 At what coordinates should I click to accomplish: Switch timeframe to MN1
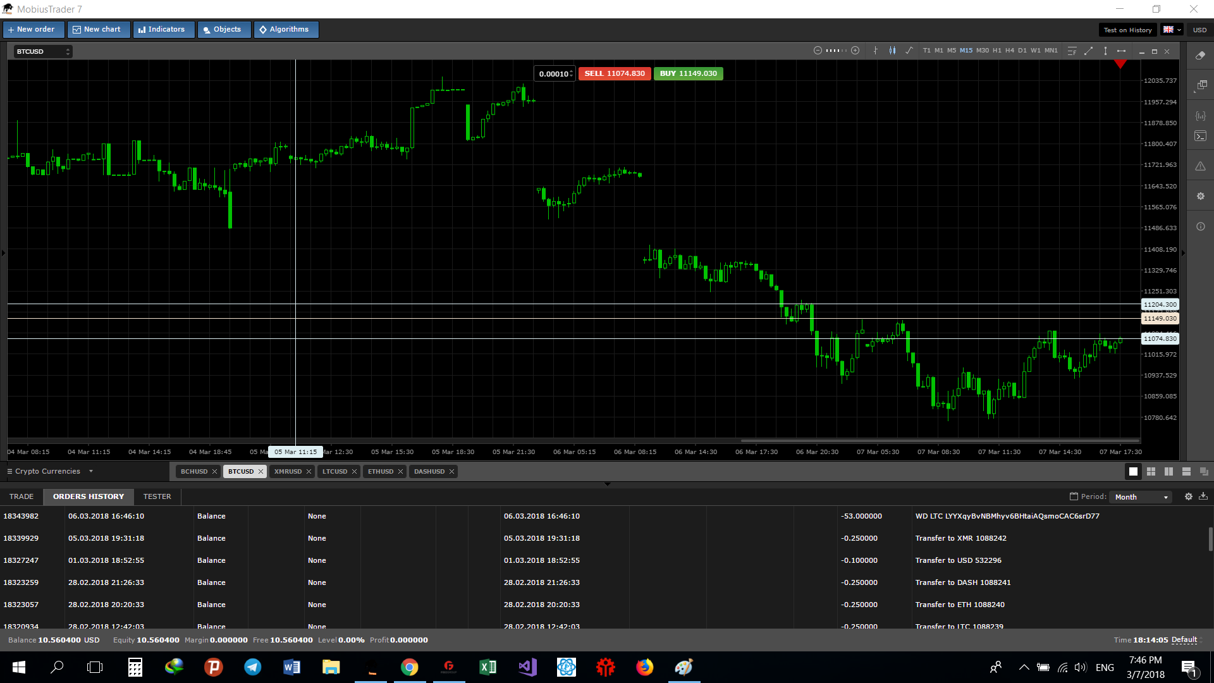(x=1051, y=51)
